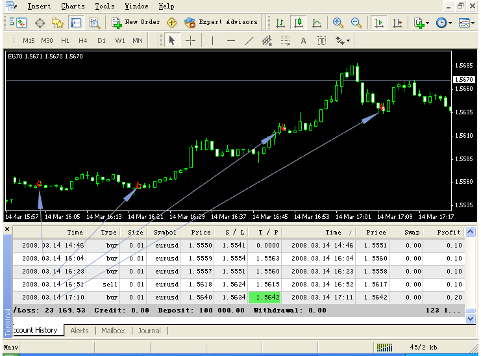Choose the text label 'A' tool
This screenshot has width=481, height=356.
303,40
